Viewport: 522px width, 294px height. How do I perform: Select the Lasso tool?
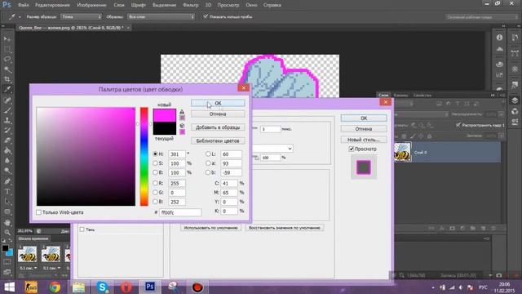pyautogui.click(x=7, y=60)
